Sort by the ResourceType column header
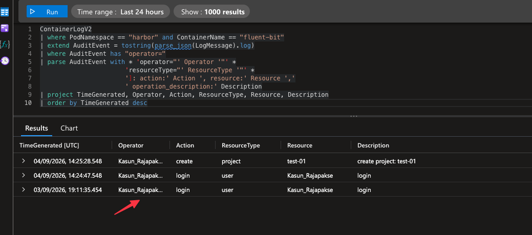 tap(241, 145)
